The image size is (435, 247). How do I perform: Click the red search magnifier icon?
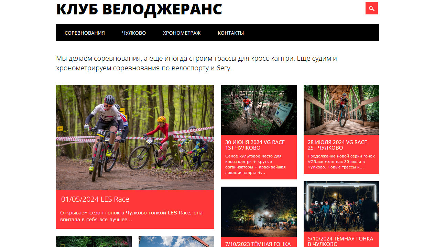click(x=371, y=8)
